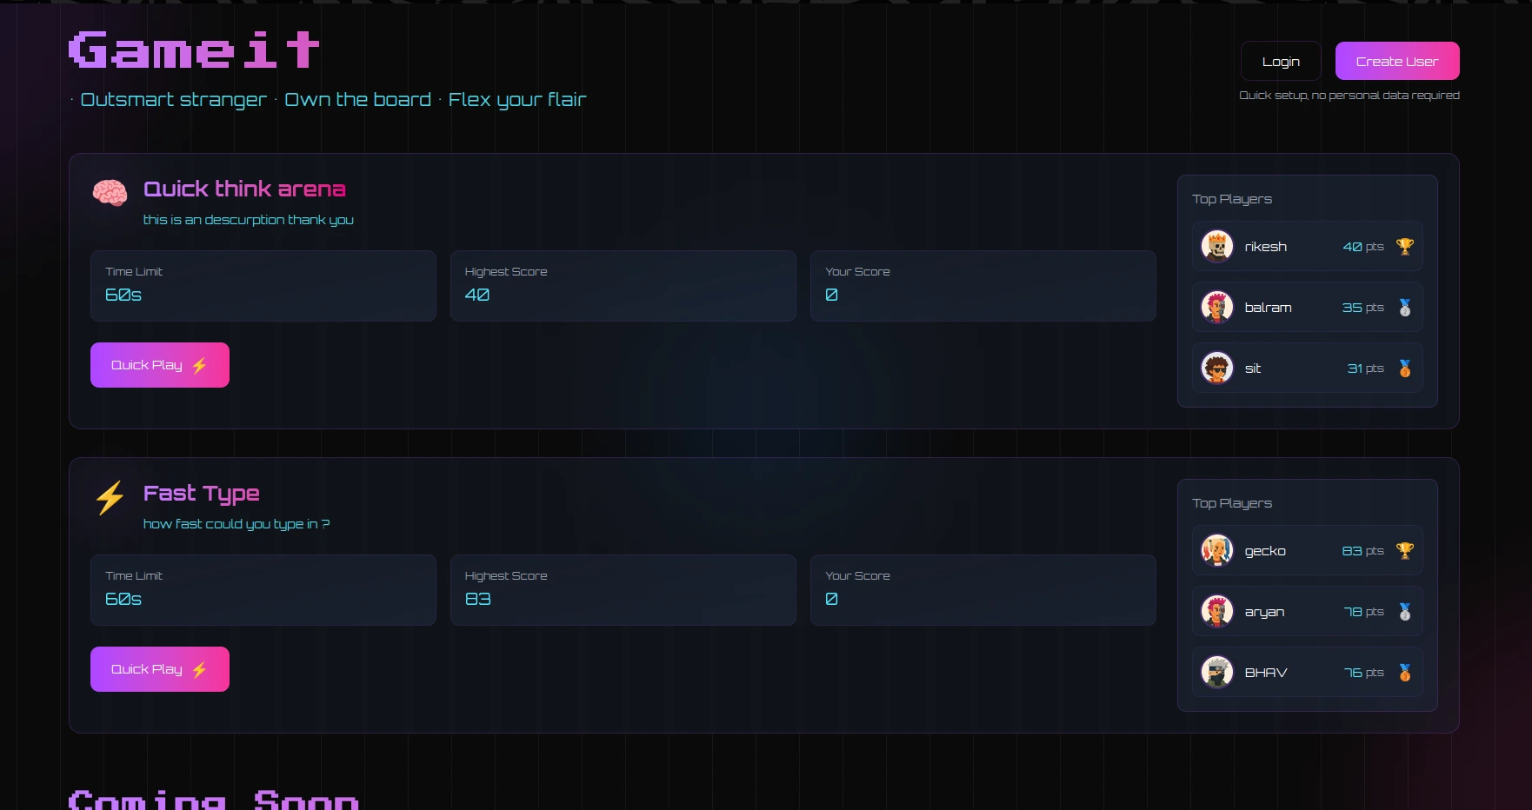Click the Highest Score 83 card

point(623,590)
